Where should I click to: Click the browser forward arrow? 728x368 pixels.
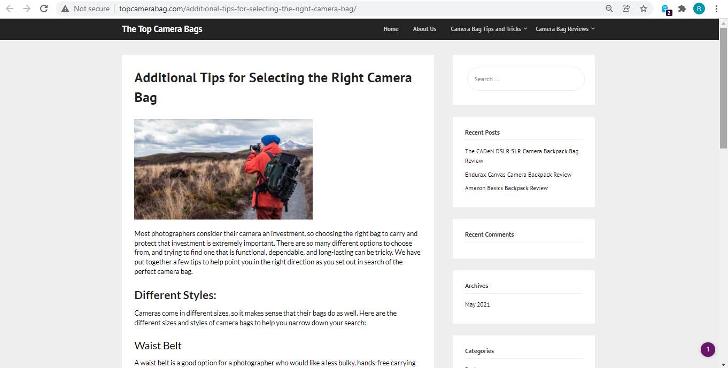point(27,9)
